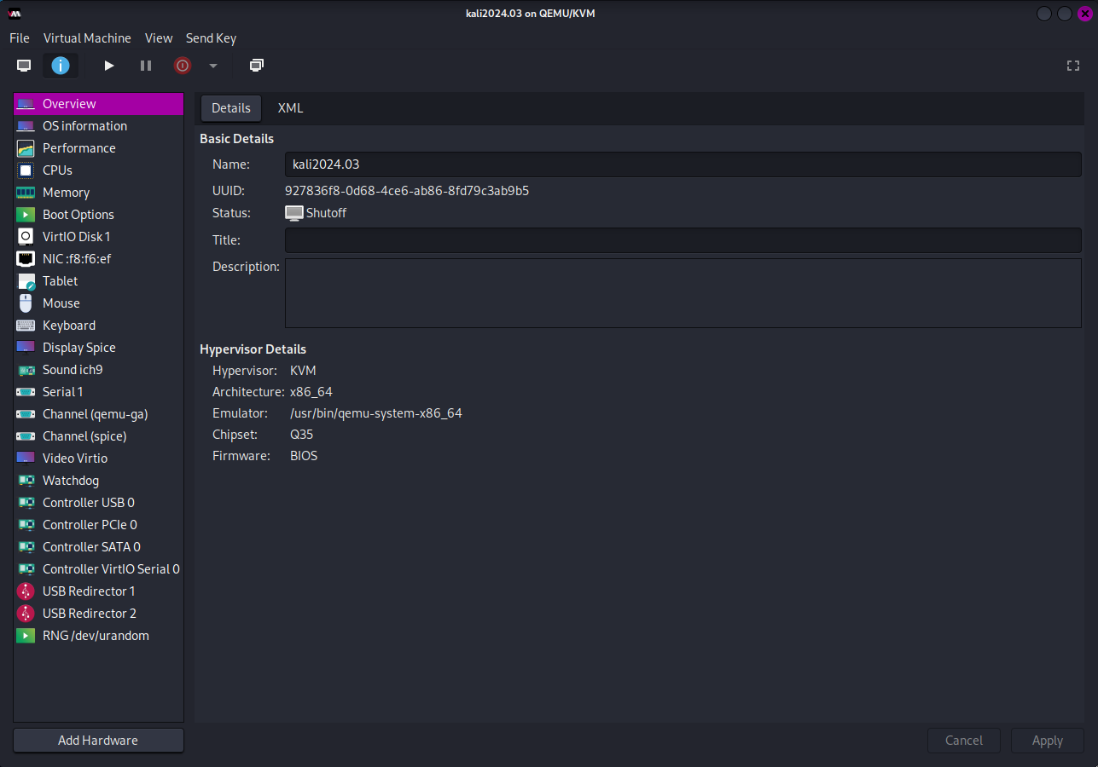Open the manage snapshots toolbar icon

[257, 66]
